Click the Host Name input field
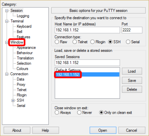 click(x=87, y=30)
